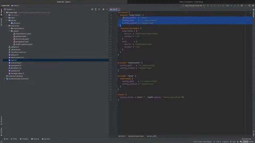Click the Collapse All icon in Project panel
This screenshot has height=143, width=255.
pos(99,9)
